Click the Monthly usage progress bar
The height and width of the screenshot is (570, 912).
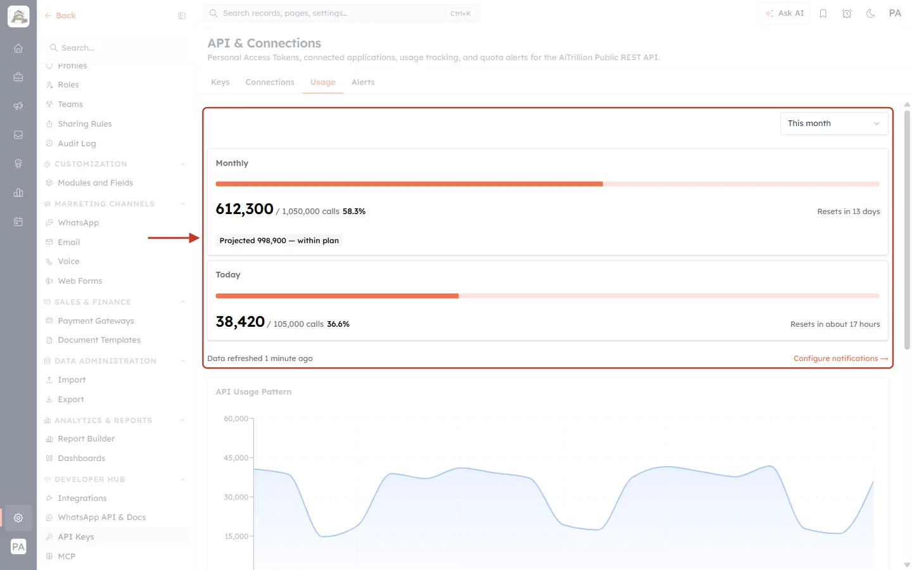[x=547, y=184]
